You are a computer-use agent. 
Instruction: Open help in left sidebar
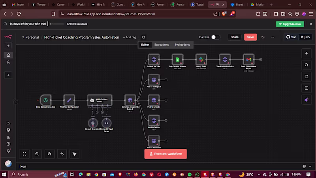pos(8,144)
